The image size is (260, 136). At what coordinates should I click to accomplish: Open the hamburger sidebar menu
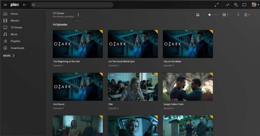pos(5,5)
